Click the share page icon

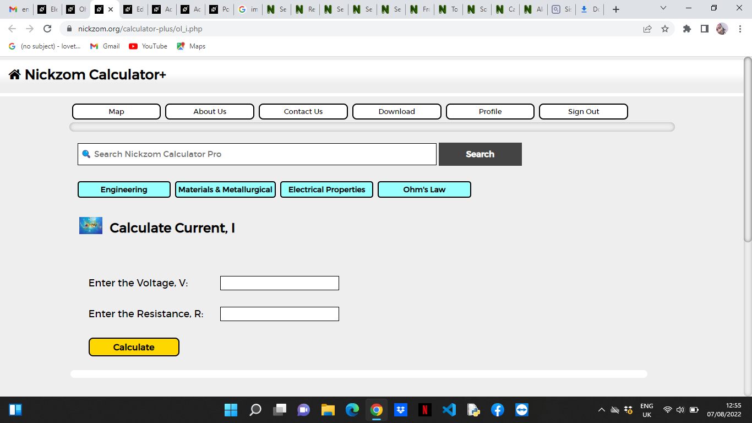pos(647,29)
